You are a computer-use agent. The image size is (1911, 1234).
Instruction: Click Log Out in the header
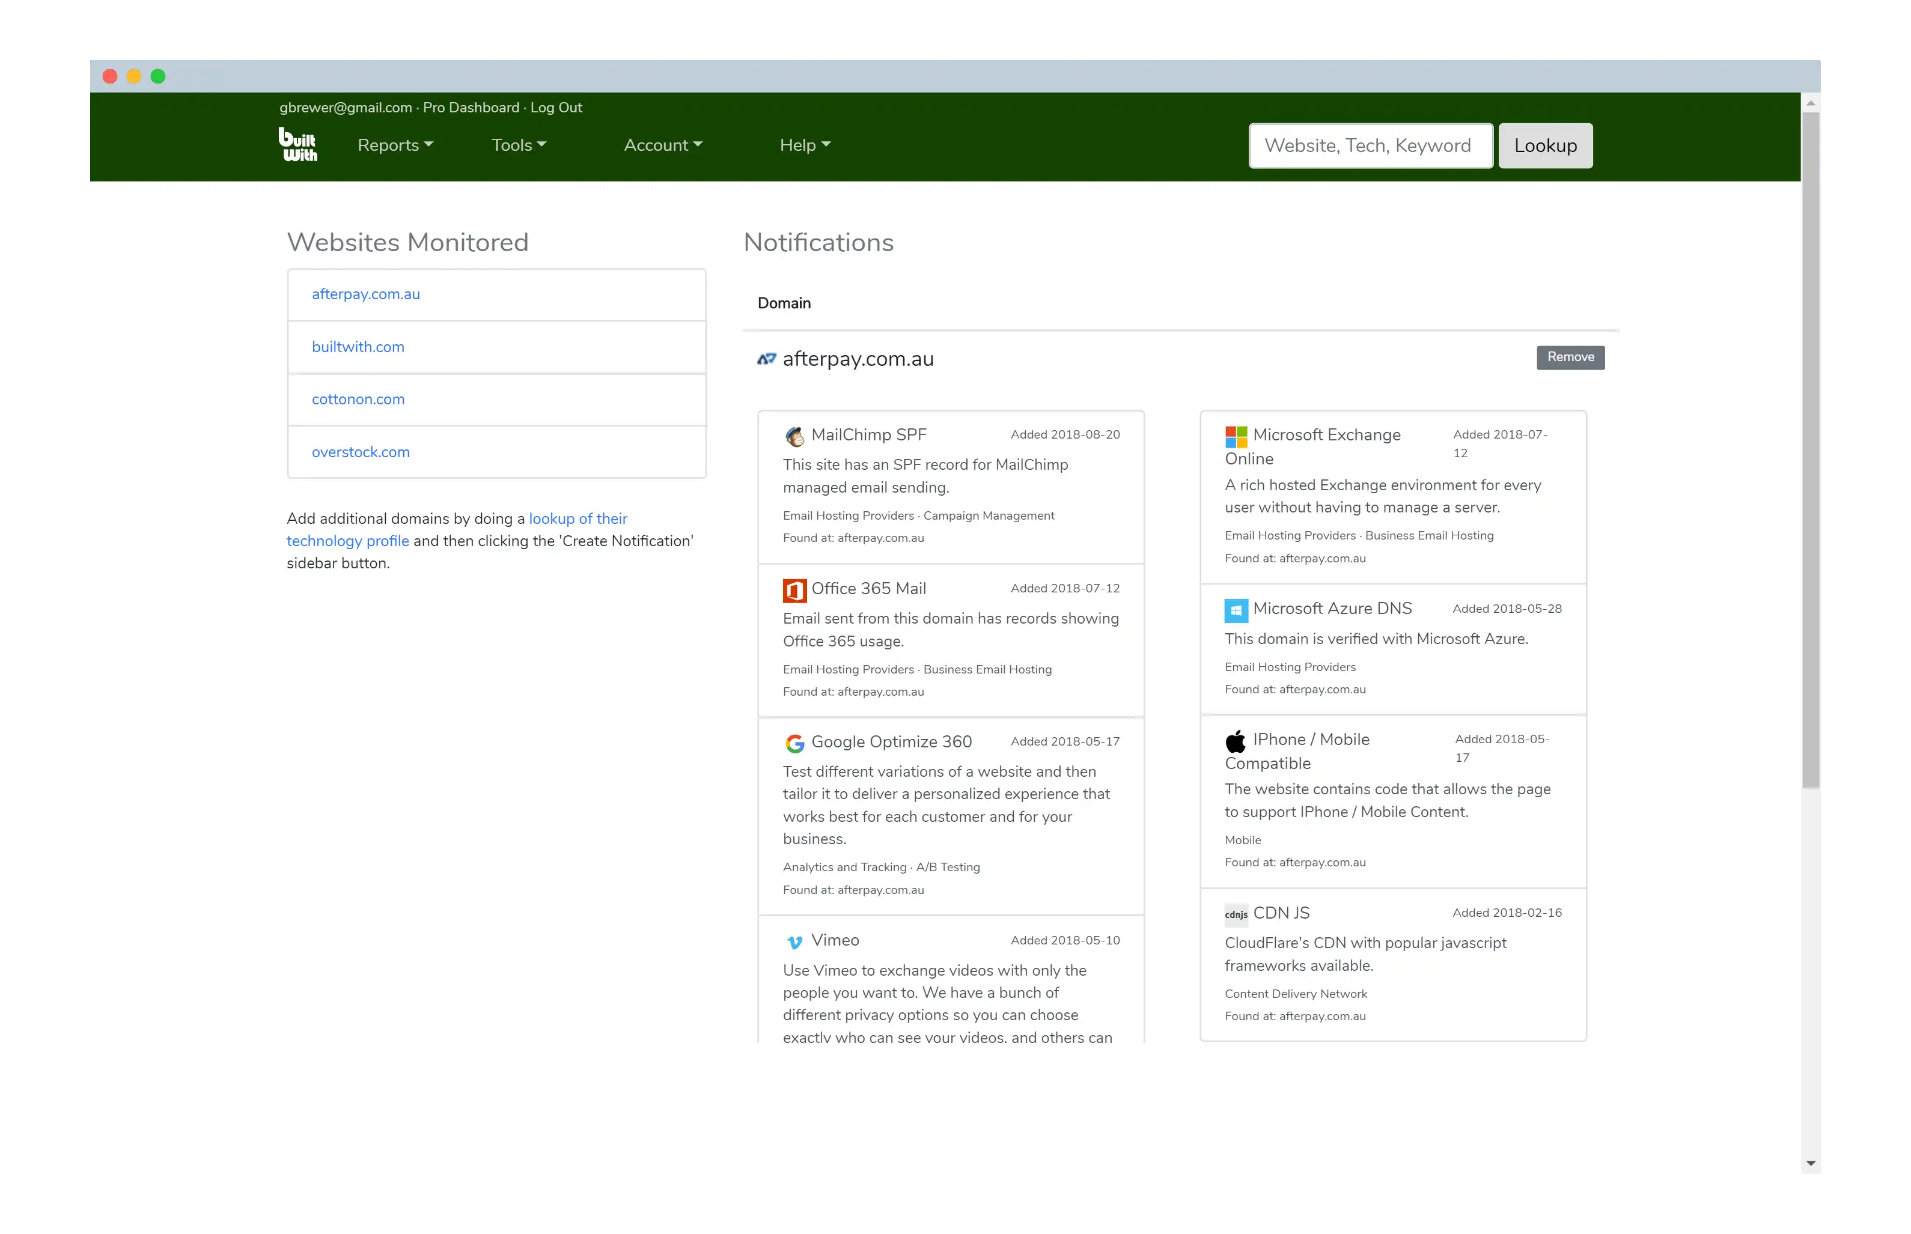pos(555,108)
